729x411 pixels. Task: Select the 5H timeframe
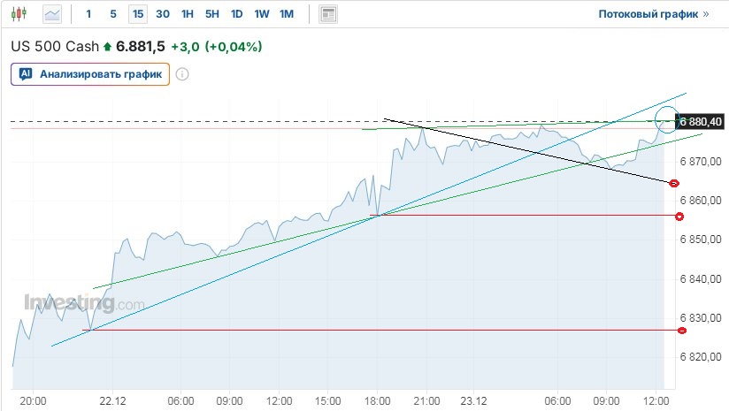(x=212, y=14)
